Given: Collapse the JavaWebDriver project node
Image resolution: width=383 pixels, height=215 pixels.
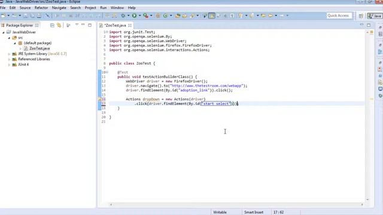Looking at the screenshot, I should (x=4, y=32).
